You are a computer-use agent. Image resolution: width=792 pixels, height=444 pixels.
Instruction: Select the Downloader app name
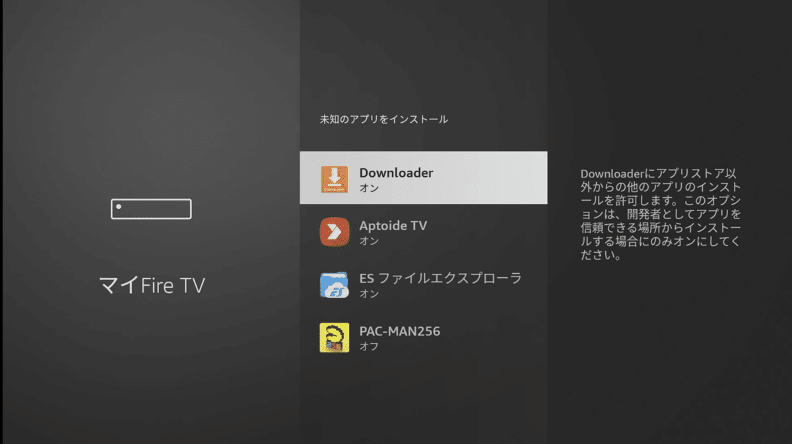pos(396,173)
